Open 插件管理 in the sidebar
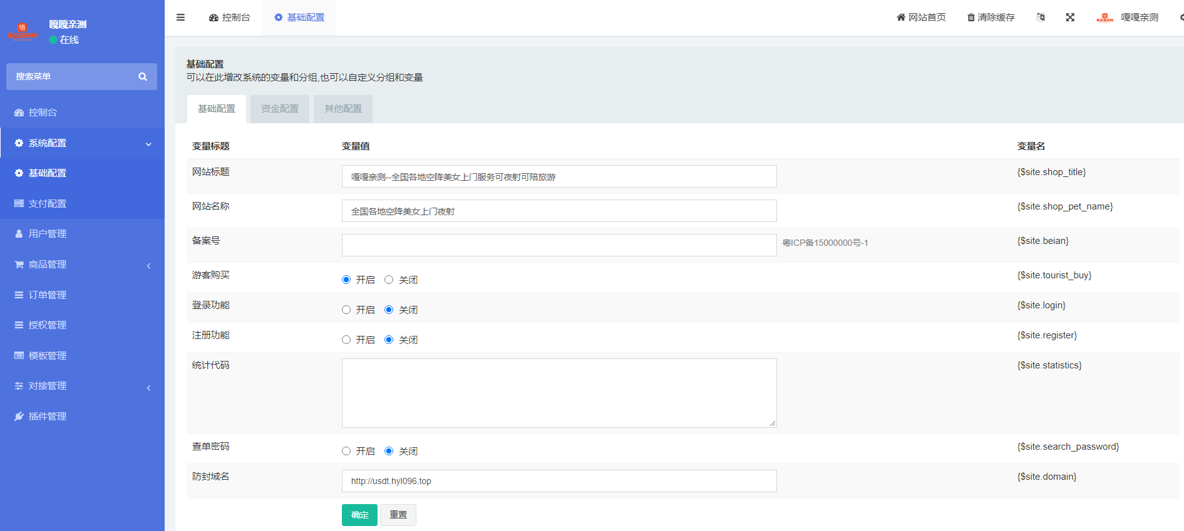This screenshot has width=1184, height=531. pyautogui.click(x=48, y=417)
